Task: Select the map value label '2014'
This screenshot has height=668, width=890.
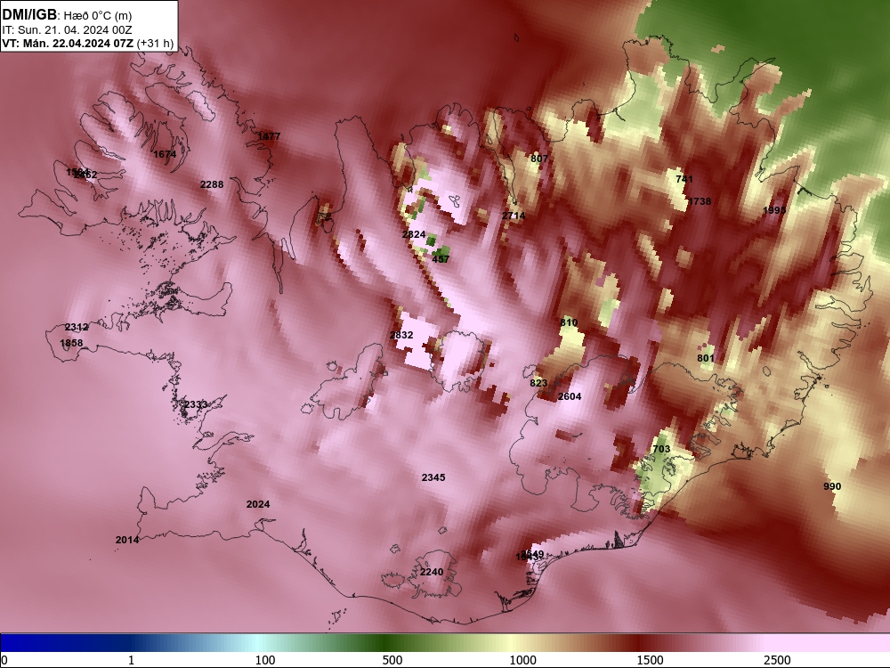Action: (127, 541)
